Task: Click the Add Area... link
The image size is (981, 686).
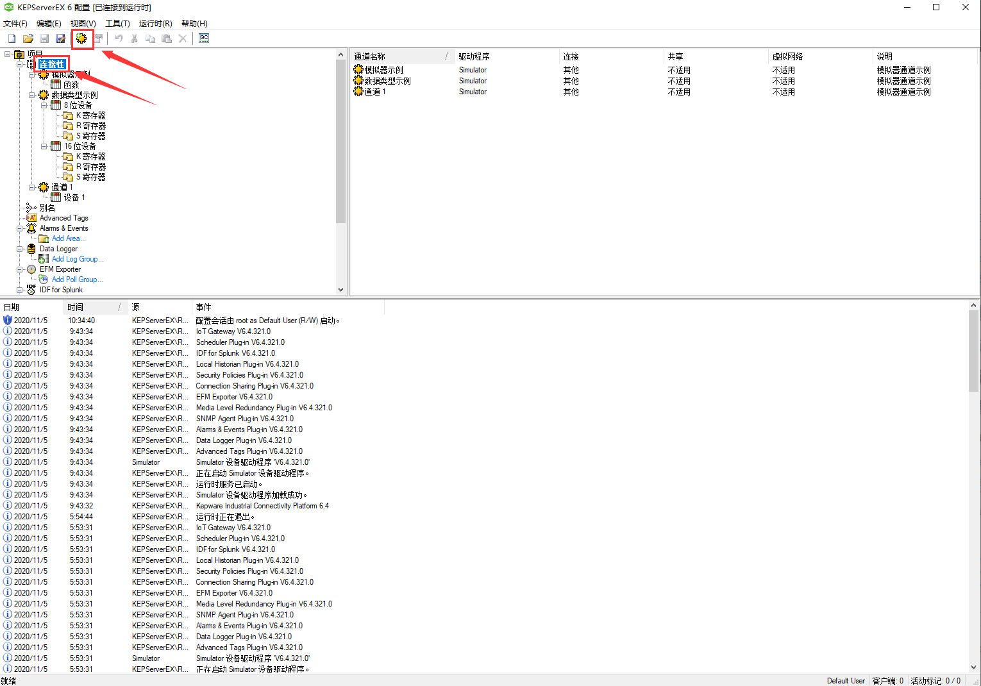Action: (x=69, y=238)
